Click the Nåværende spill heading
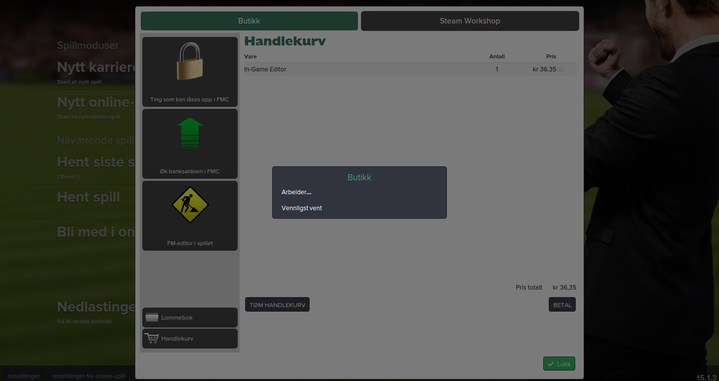Viewport: 719px width, 381px height. [95, 140]
